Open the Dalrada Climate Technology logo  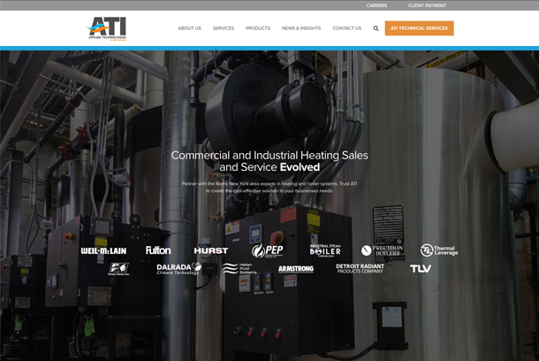coord(178,268)
